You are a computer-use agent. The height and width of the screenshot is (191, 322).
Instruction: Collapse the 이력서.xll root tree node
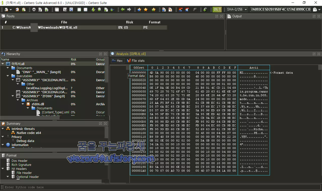click(x=3, y=64)
